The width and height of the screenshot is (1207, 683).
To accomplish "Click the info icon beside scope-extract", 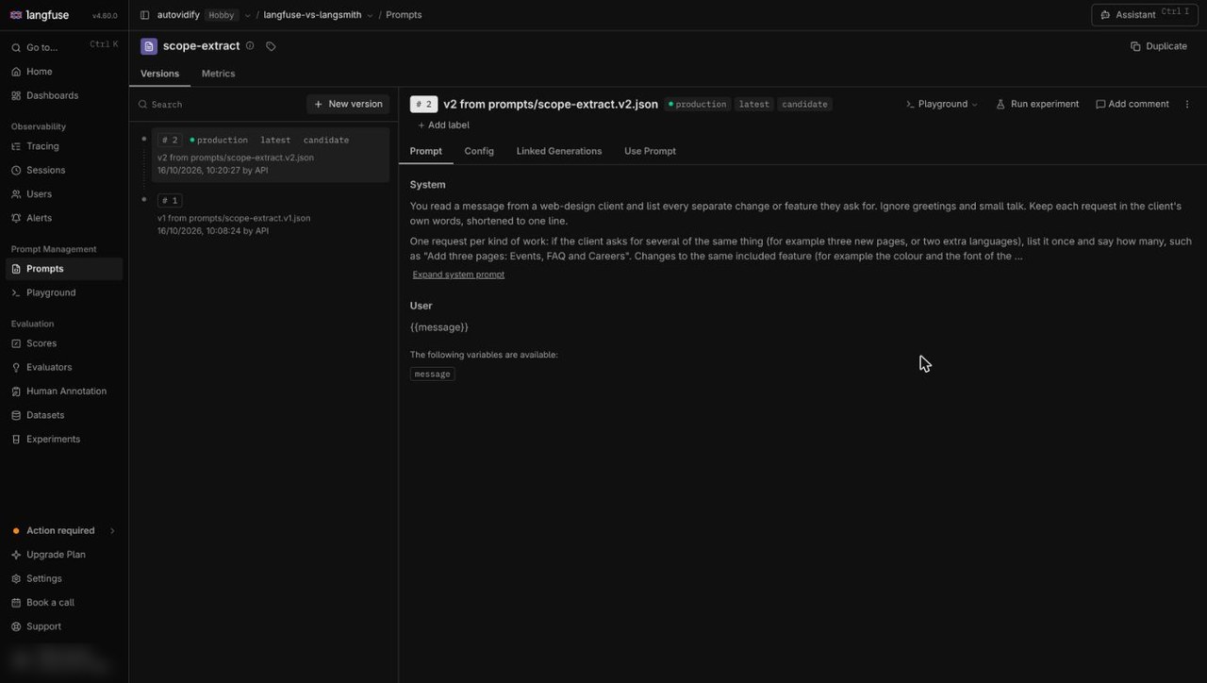I will point(250,46).
